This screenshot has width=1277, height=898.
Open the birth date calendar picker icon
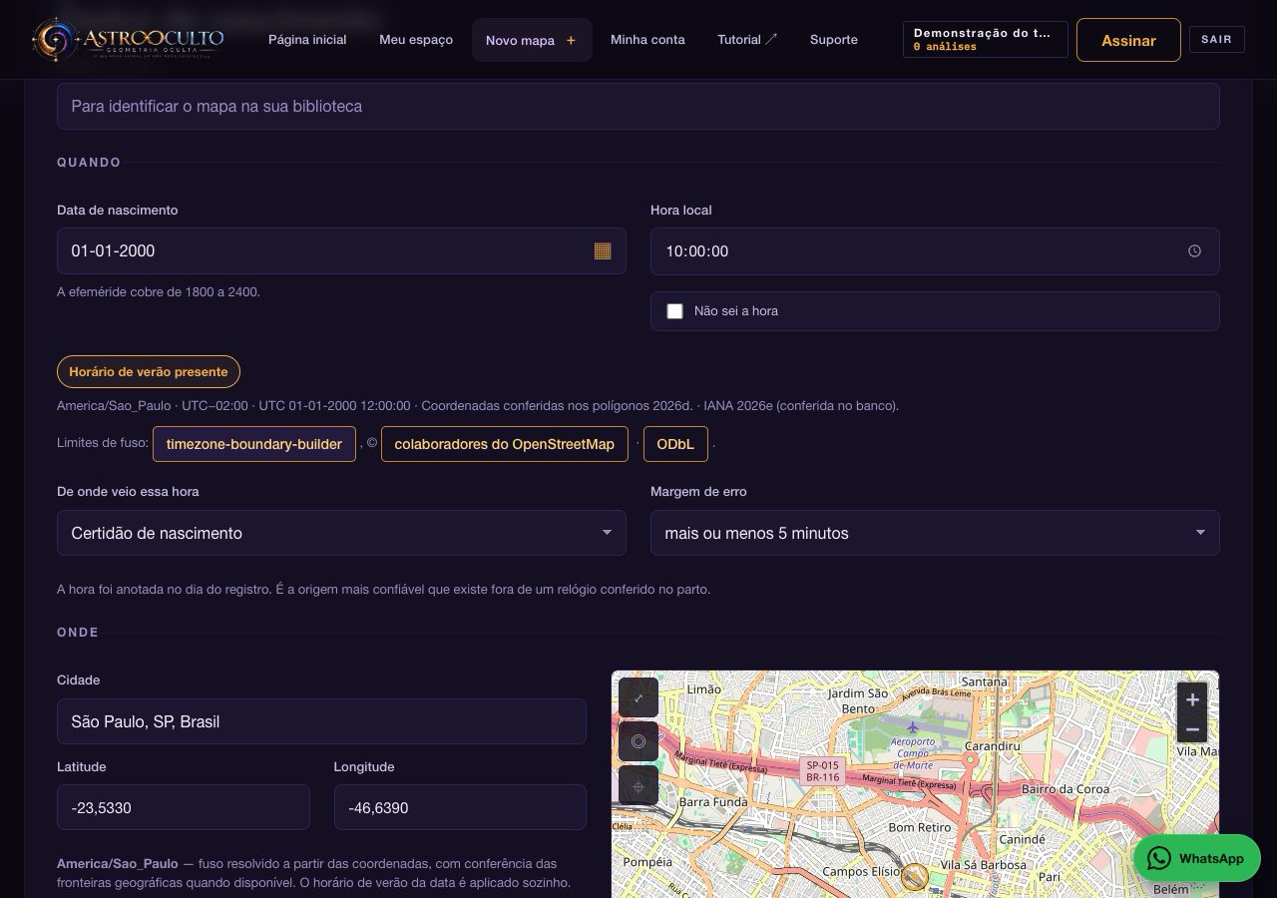tap(603, 251)
